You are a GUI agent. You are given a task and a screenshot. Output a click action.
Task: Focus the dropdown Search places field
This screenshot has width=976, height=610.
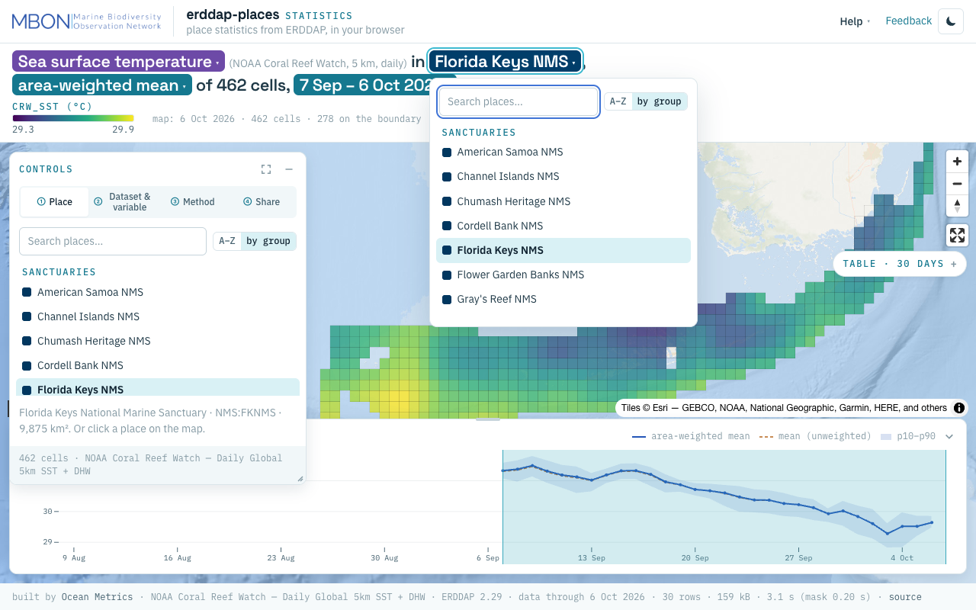(518, 101)
